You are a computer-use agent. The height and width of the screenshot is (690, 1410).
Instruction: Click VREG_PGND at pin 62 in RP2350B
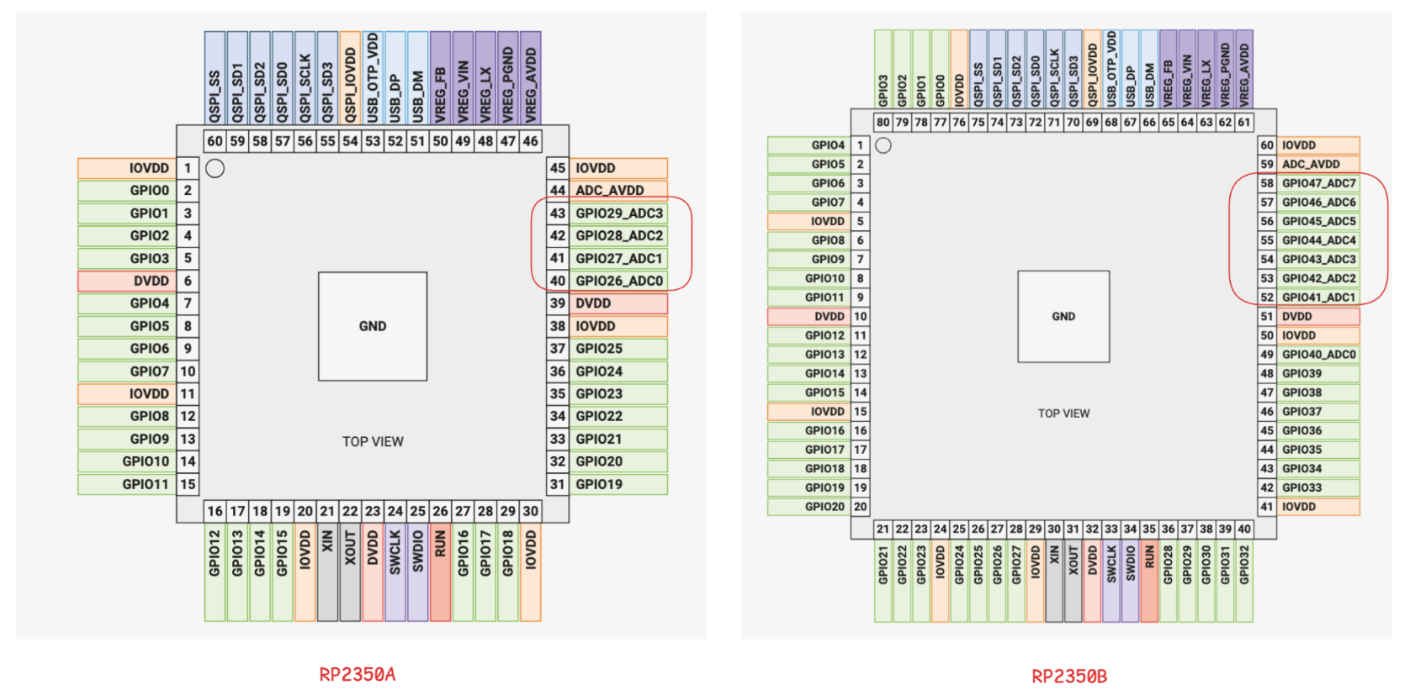(1225, 70)
